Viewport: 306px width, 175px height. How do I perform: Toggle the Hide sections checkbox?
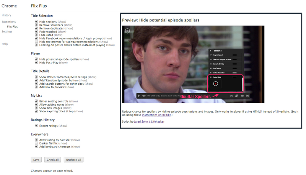pos(36,21)
